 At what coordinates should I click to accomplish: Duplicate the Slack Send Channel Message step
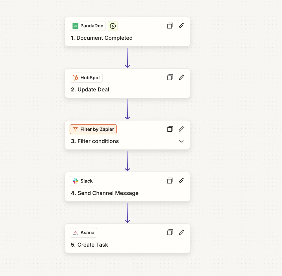pyautogui.click(x=170, y=181)
